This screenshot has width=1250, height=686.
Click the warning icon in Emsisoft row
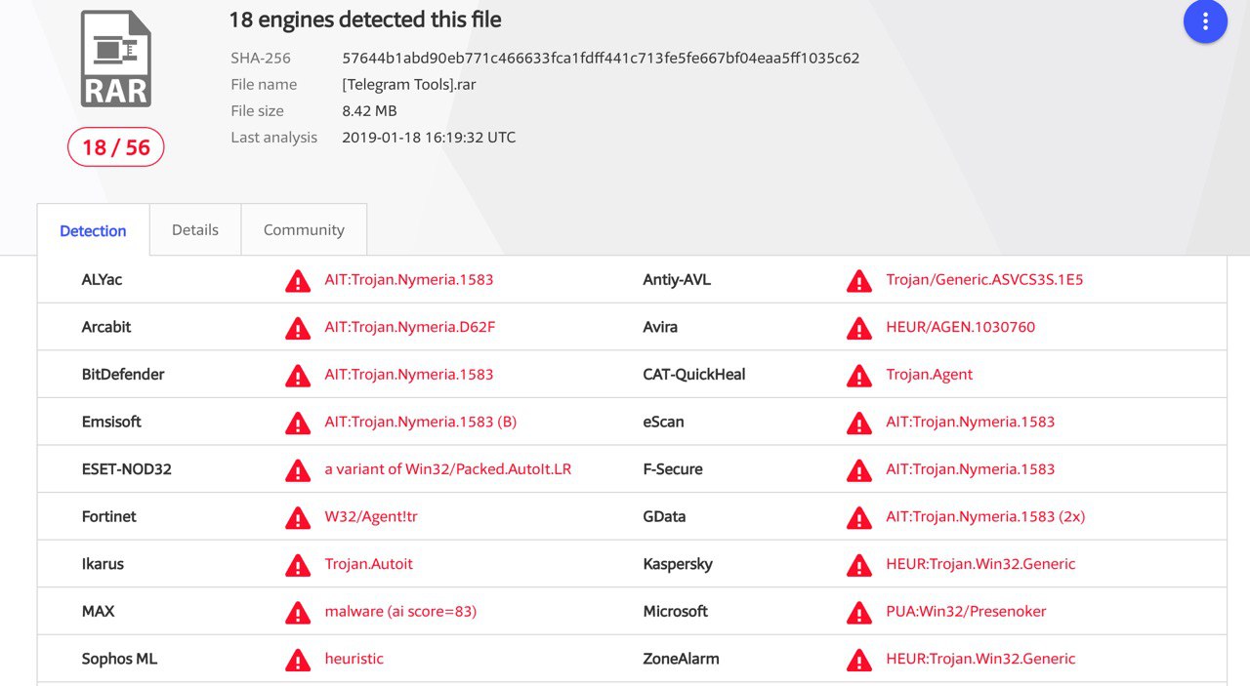[298, 423]
